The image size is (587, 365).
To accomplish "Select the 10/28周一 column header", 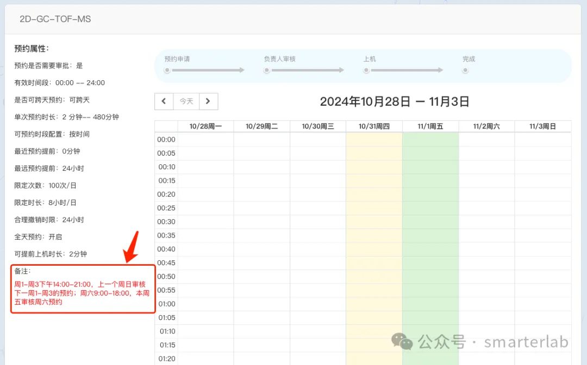I will pos(205,126).
